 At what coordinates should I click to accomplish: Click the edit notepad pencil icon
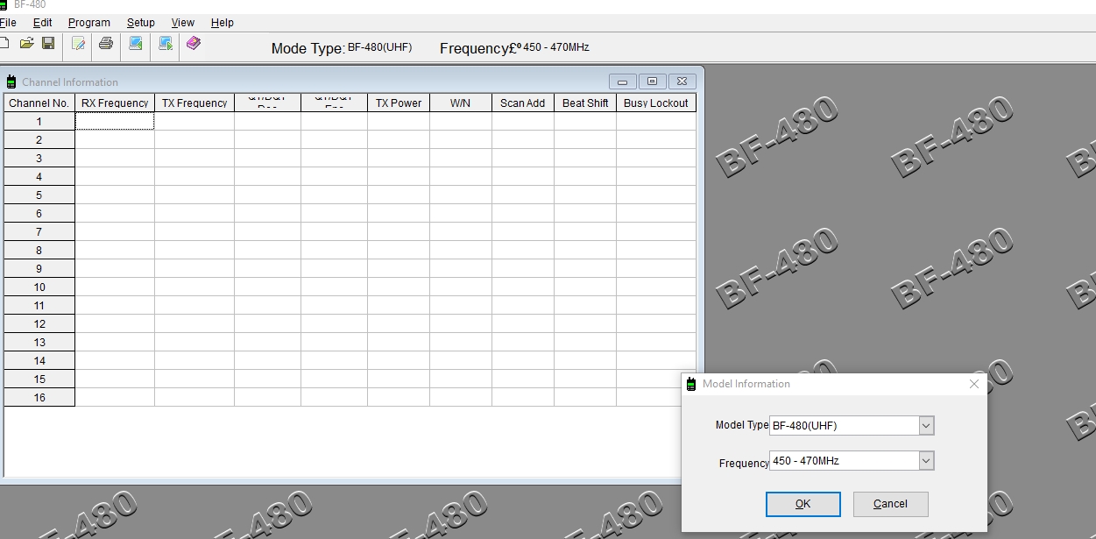[x=78, y=43]
